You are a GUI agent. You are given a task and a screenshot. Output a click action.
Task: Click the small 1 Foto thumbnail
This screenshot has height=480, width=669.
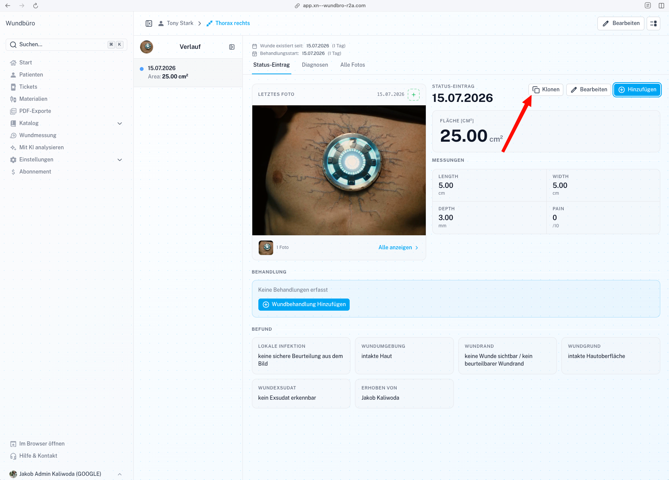(x=266, y=247)
